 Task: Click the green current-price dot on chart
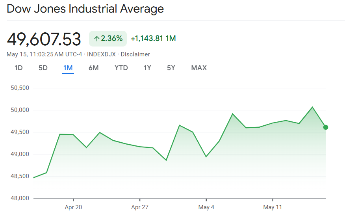coord(326,127)
